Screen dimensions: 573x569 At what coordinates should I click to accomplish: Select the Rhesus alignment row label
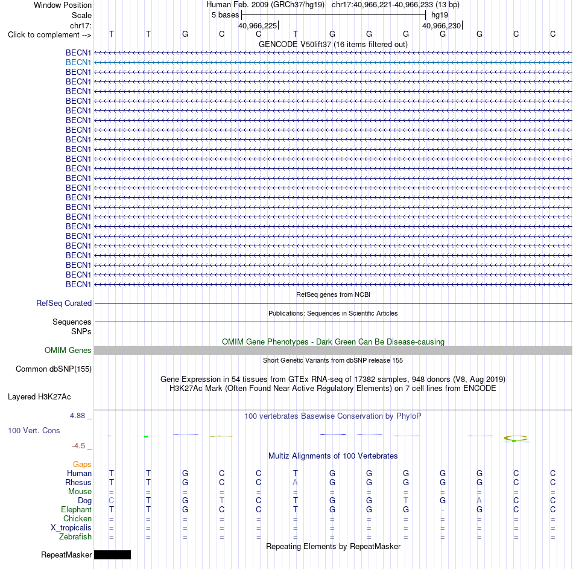(78, 483)
